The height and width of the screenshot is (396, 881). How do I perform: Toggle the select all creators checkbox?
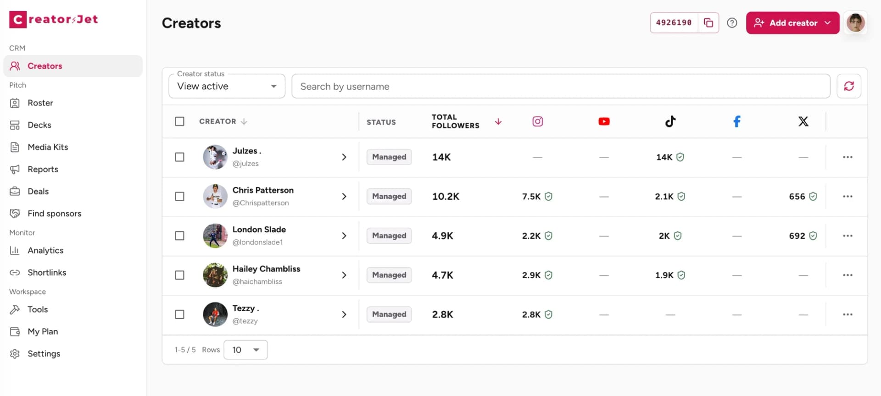coord(179,121)
